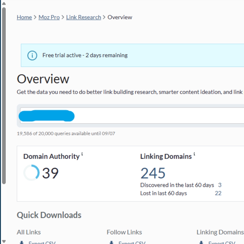Click Export CSV under Follow Links
This screenshot has width=244, height=244.
(132, 242)
